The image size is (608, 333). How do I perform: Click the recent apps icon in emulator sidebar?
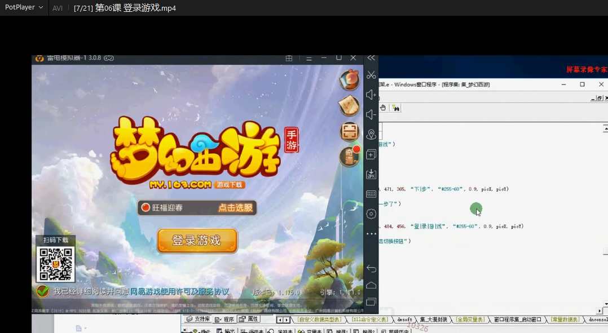[371, 301]
